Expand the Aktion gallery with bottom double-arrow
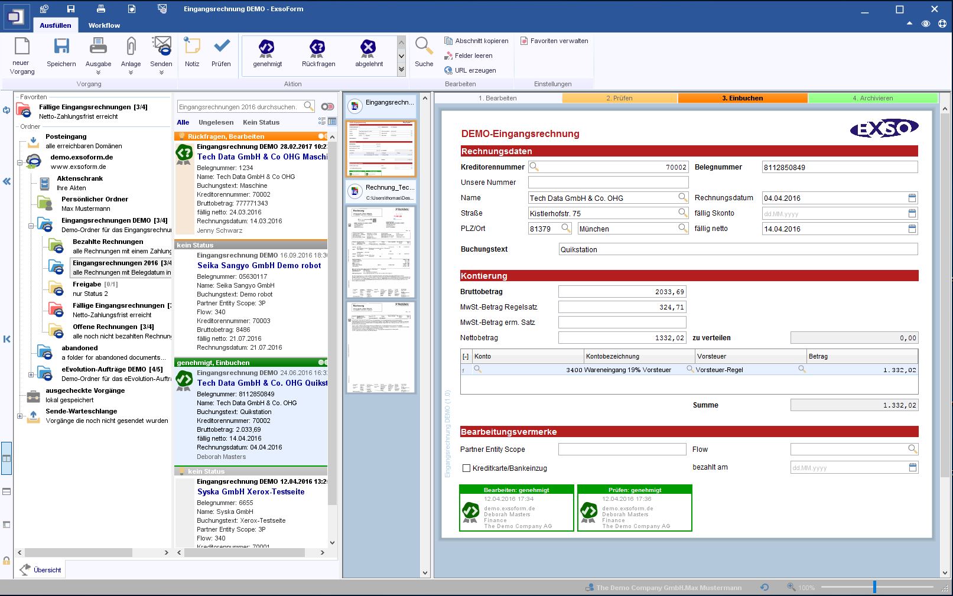This screenshot has width=953, height=596. pos(401,70)
